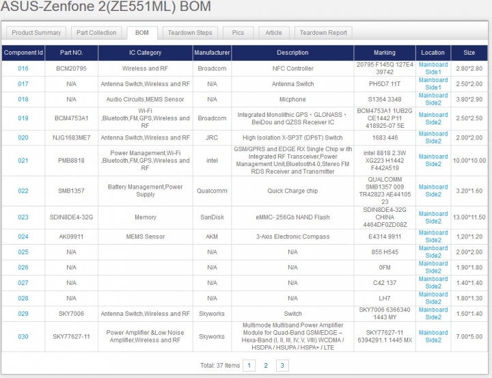Image resolution: width=492 pixels, height=378 pixels.
Task: Open component 021 link
Action: 23,161
